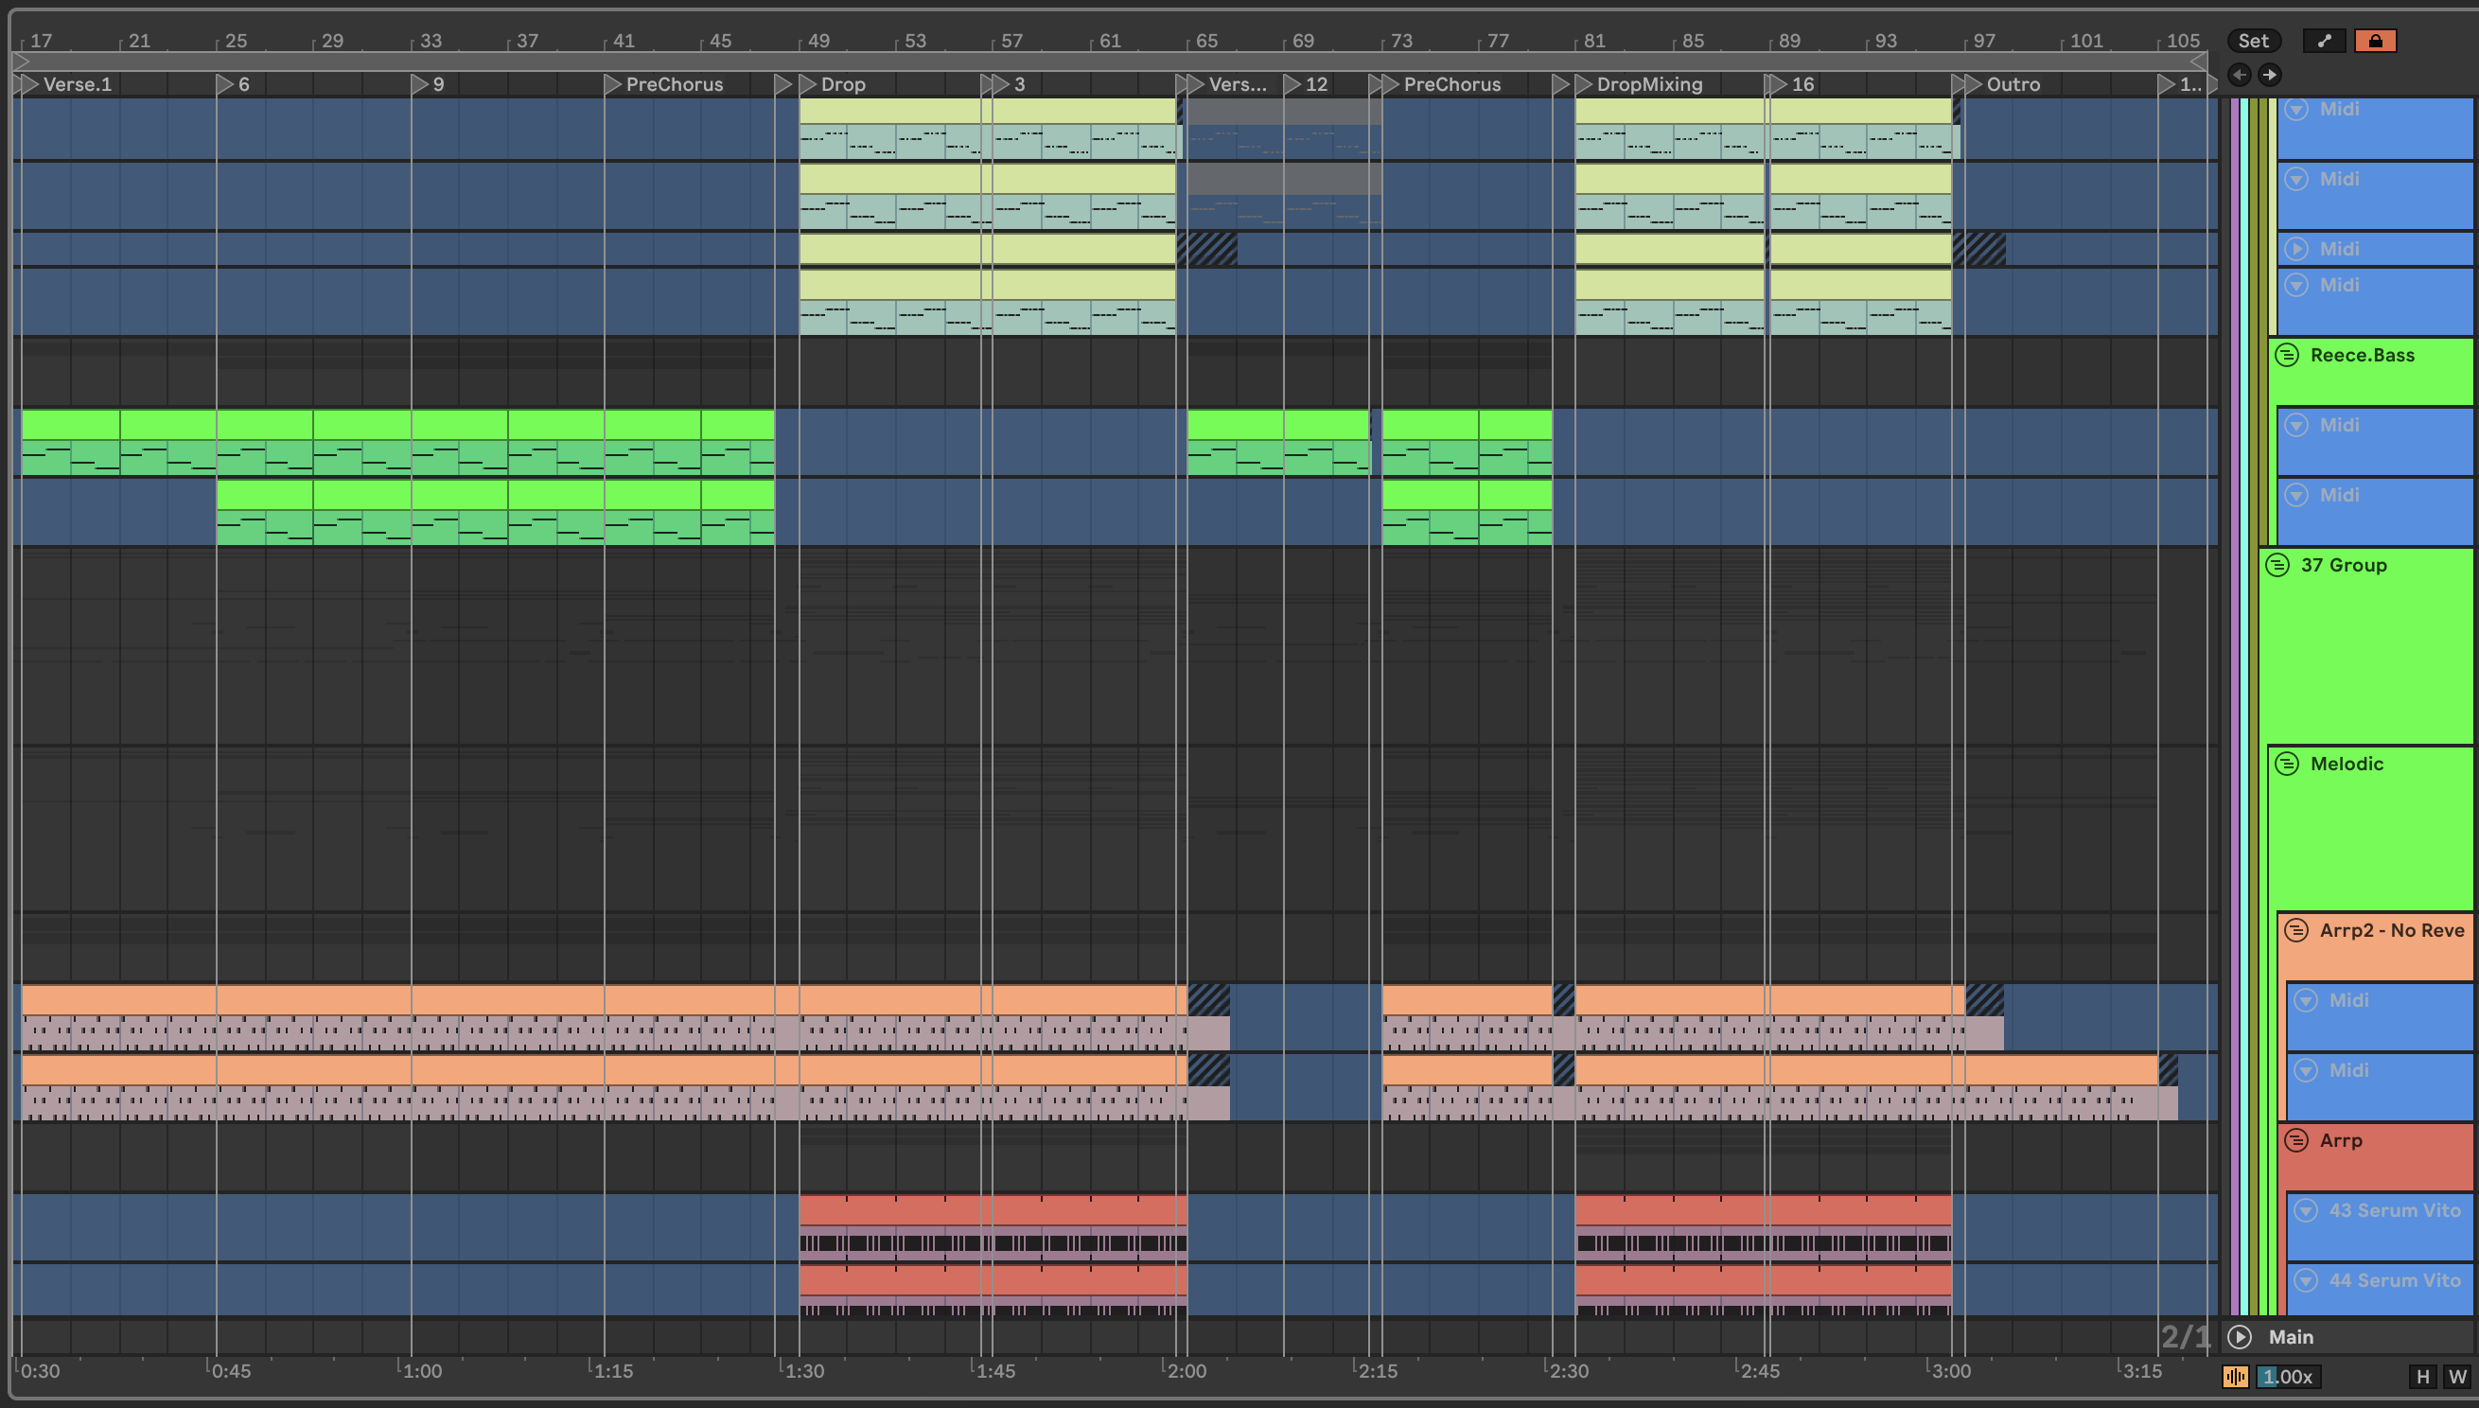Viewport: 2479px width, 1408px height.
Task: Collapse the Midi track directly above Arrp group
Action: [2306, 1070]
